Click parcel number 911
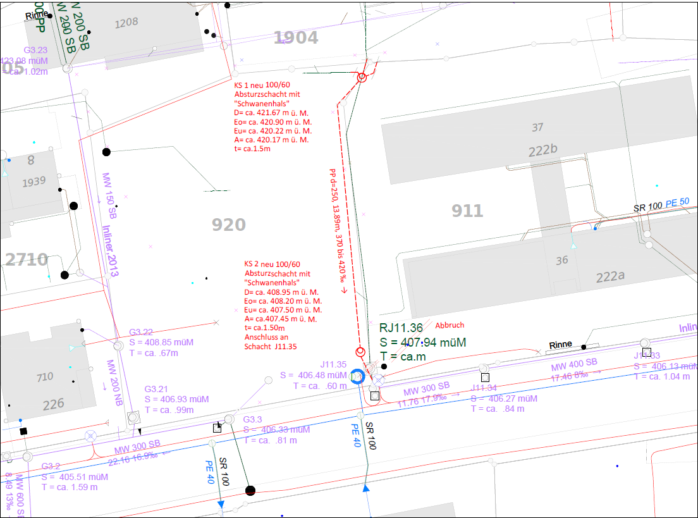Image resolution: width=698 pixels, height=518 pixels. point(467,211)
